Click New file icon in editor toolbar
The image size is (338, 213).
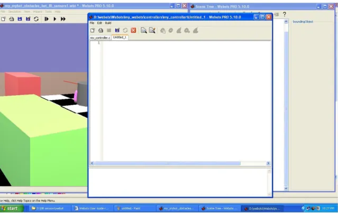[x=93, y=30]
